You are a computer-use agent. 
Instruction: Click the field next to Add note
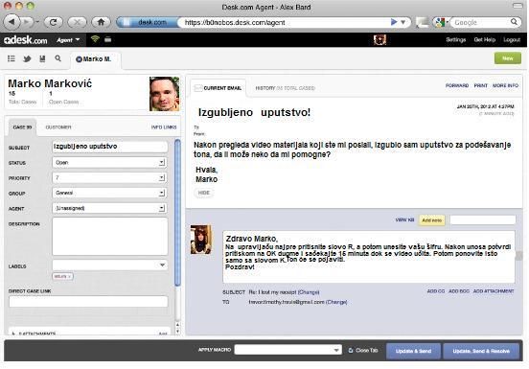click(483, 219)
